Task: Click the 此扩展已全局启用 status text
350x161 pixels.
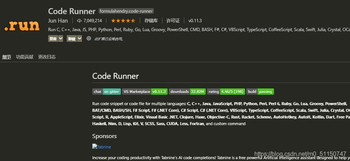Action: pos(109,39)
